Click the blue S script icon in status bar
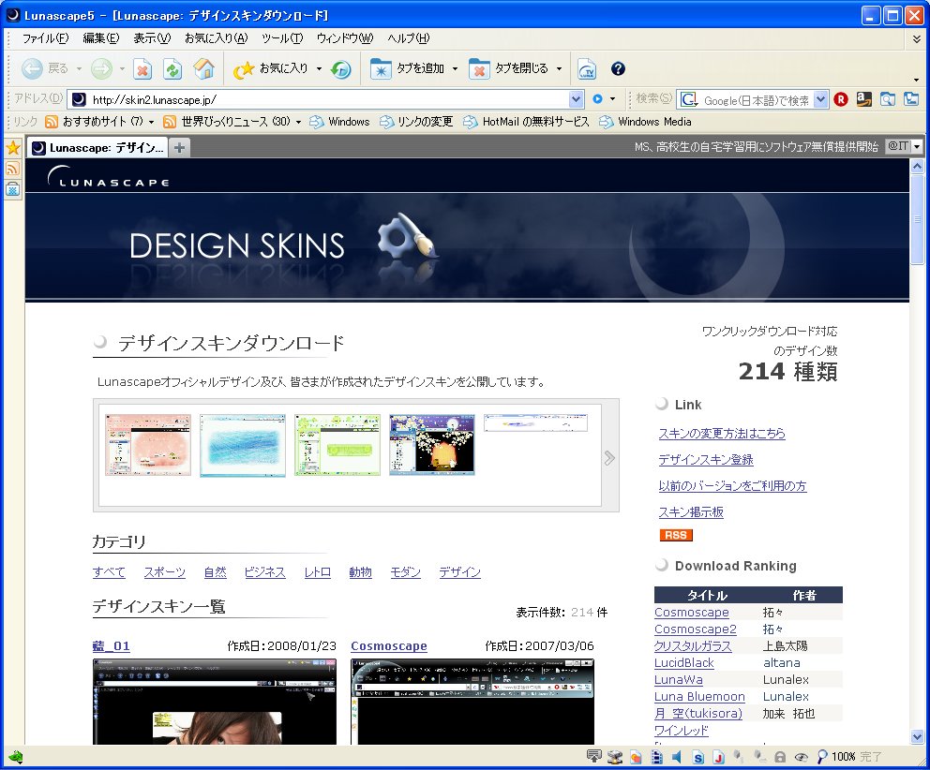 coord(698,757)
